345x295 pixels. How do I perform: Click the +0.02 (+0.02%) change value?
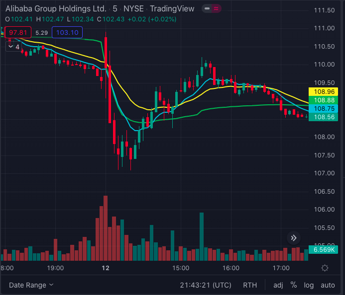152,19
